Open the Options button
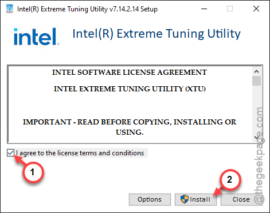 (150, 199)
